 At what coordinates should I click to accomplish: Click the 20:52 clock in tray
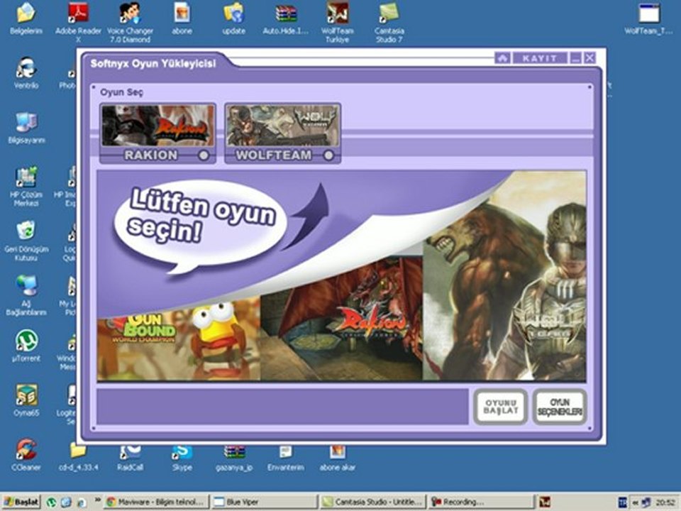665,502
